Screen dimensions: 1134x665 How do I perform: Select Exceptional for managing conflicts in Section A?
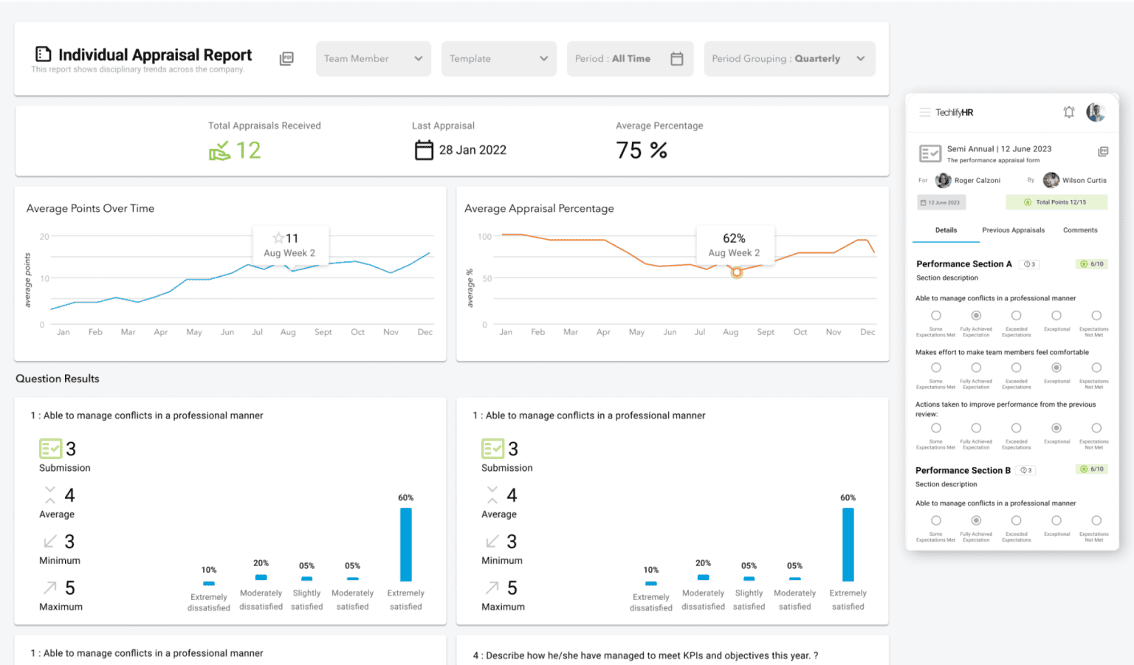pos(1057,317)
